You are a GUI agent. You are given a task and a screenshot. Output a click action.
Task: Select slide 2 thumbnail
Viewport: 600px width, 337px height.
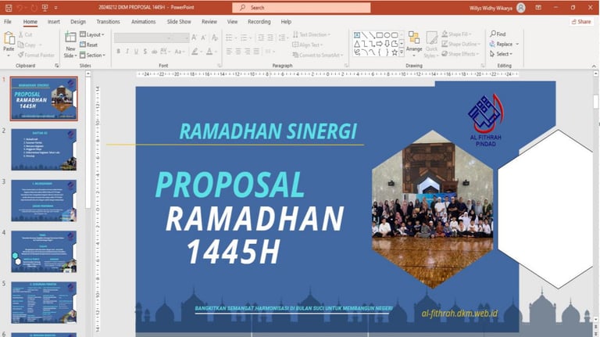click(44, 149)
